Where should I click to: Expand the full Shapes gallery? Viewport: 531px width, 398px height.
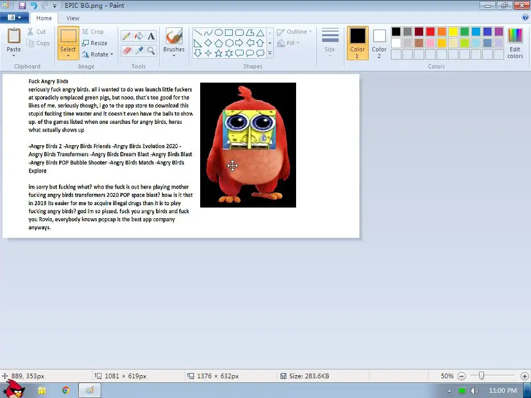click(270, 53)
